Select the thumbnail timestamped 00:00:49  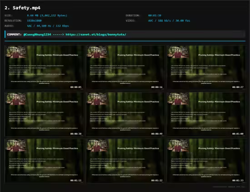pos(125,115)
